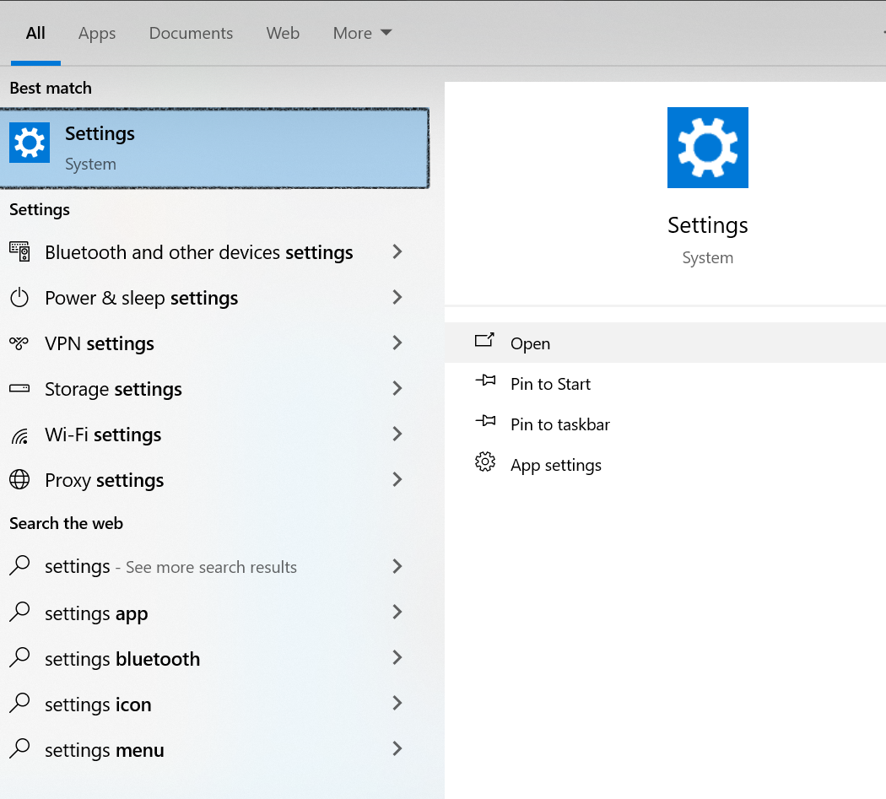Image resolution: width=886 pixels, height=799 pixels.
Task: Choose Pin to Start
Action: point(665,383)
